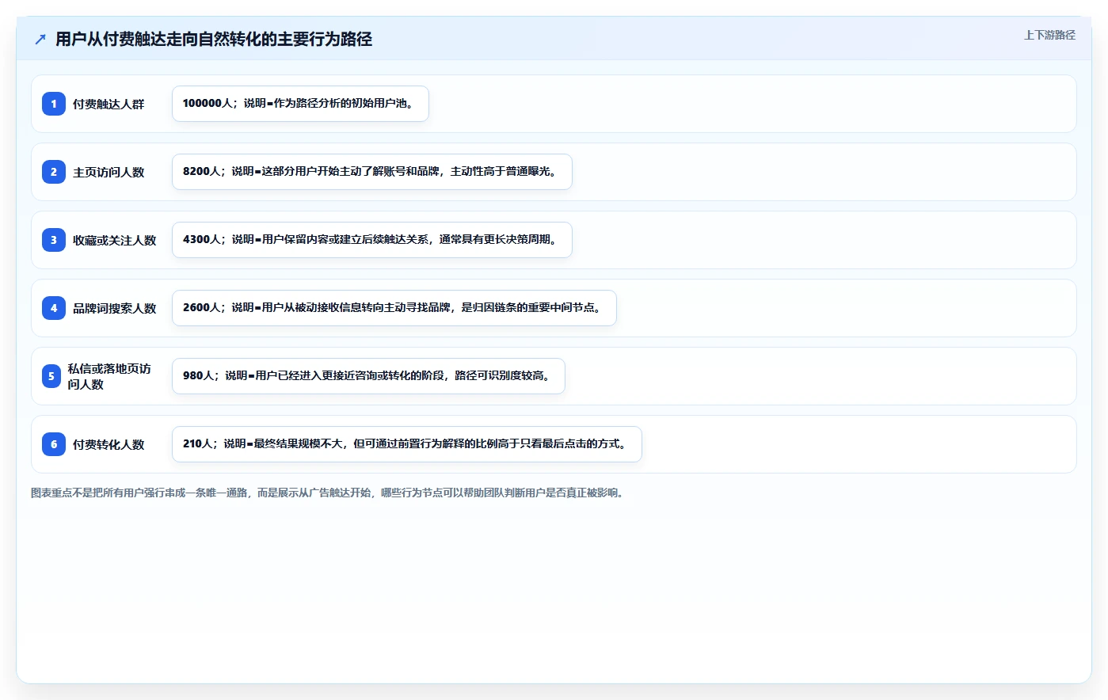Click step number 5 badge
The image size is (1108, 700).
point(51,376)
